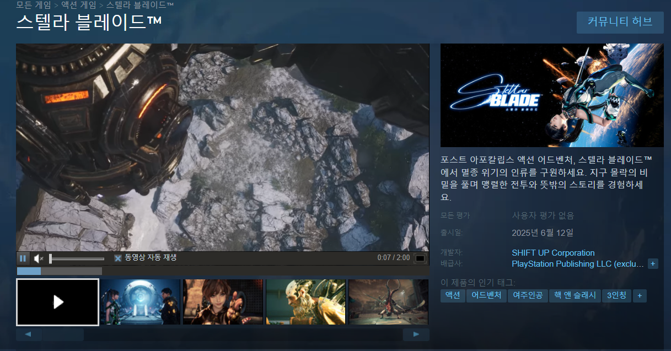Click the game description paragraph starting 포스트 아포칼립스
Image resolution: width=671 pixels, height=351 pixels.
pos(547,178)
